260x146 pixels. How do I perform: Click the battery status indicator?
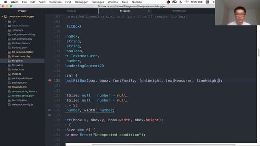click(197, 2)
